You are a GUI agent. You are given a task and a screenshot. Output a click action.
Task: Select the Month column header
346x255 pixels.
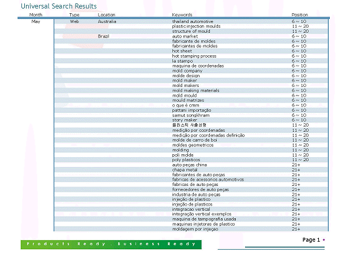[36, 15]
